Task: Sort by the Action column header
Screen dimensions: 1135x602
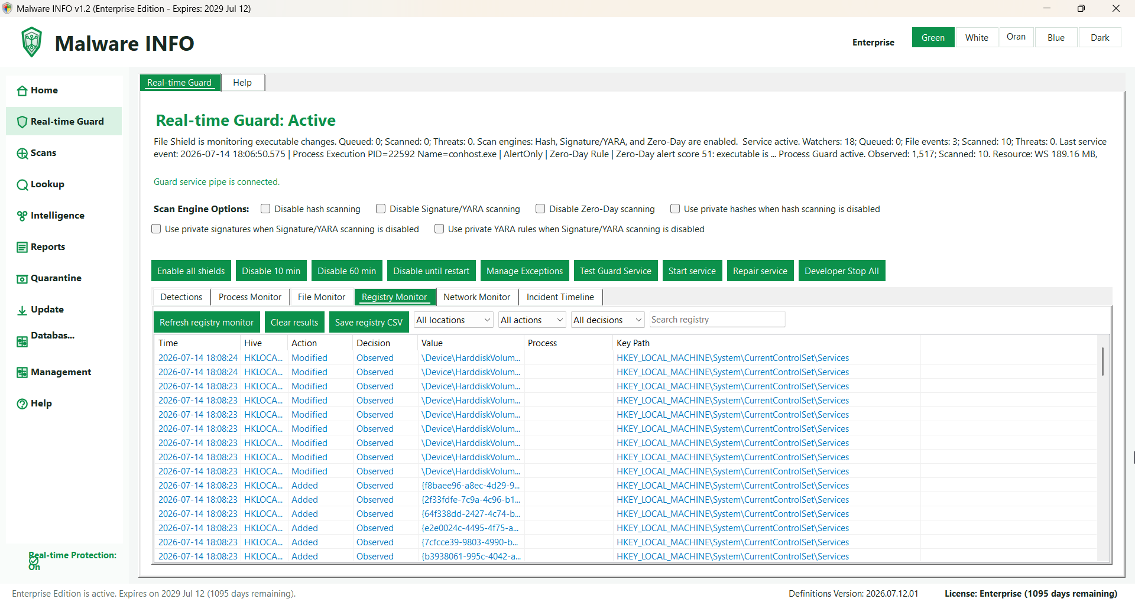Action: click(320, 343)
